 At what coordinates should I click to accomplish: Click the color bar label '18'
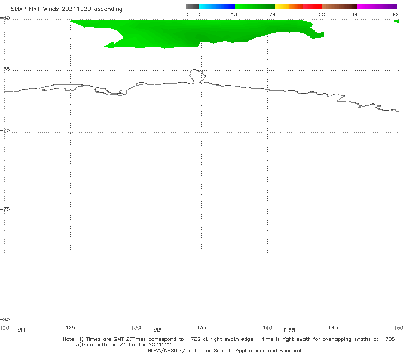click(234, 14)
